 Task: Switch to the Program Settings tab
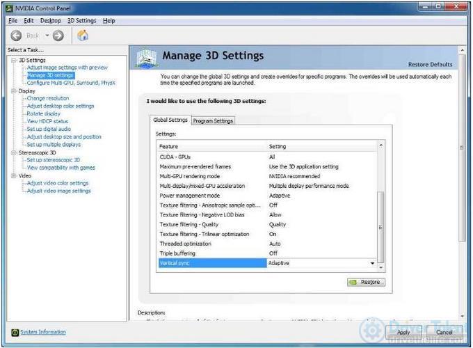pos(213,120)
